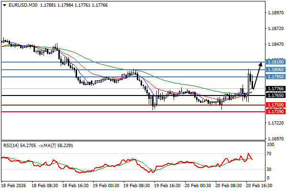The height and width of the screenshot is (191, 287).
Task: Click the RSI 30 level marker
Action: (270, 170)
